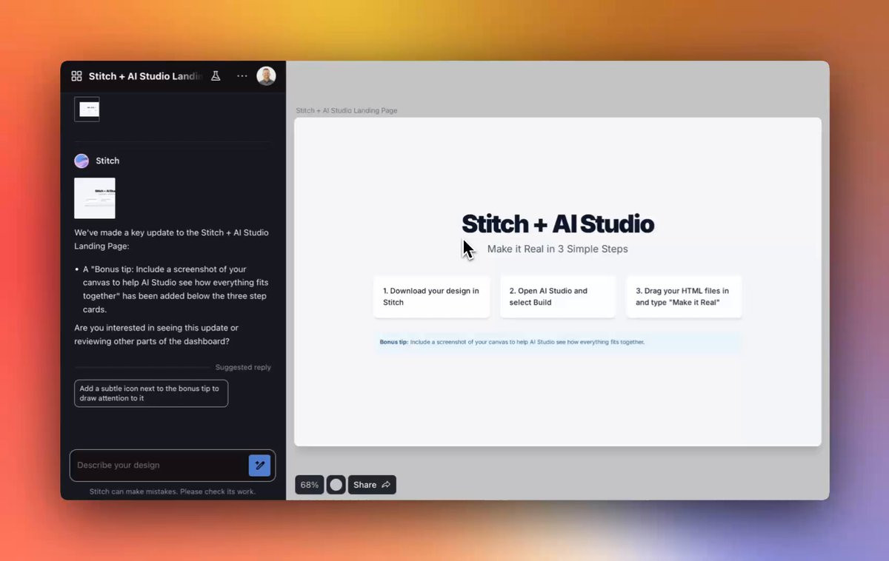Open the user profile avatar
The image size is (889, 561).
point(266,76)
